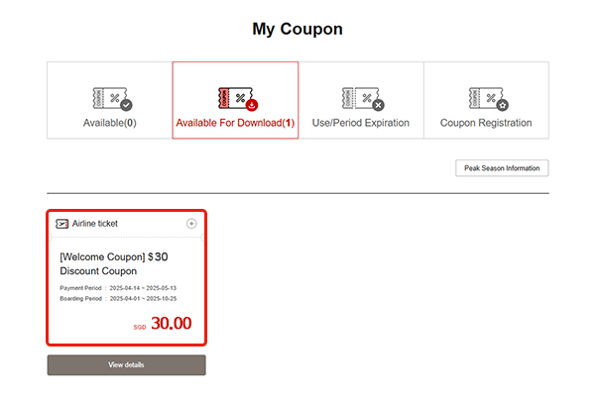
Task: Click the red 30.00 coupon amount
Action: 171,324
